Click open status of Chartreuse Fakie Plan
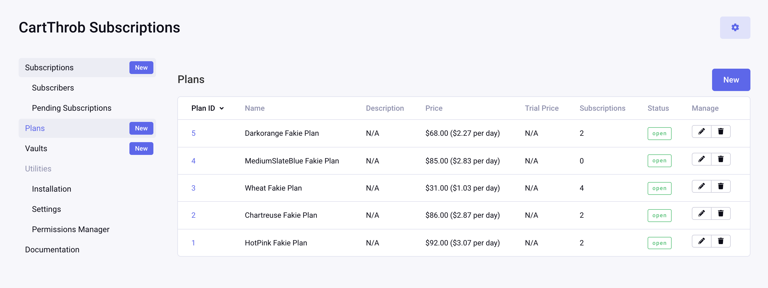 (x=659, y=216)
